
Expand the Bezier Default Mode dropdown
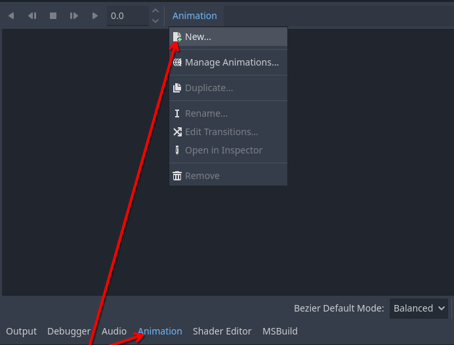click(419, 308)
